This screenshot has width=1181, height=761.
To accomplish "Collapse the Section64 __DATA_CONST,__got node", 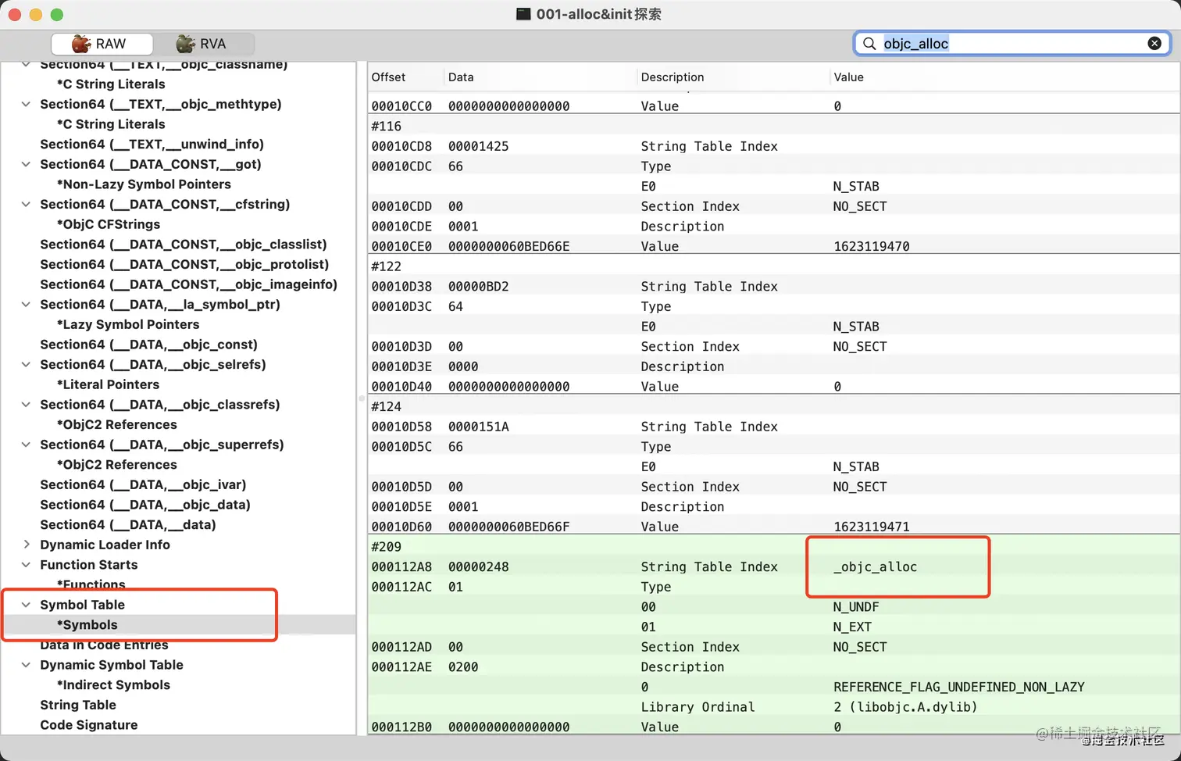I will [x=26, y=164].
